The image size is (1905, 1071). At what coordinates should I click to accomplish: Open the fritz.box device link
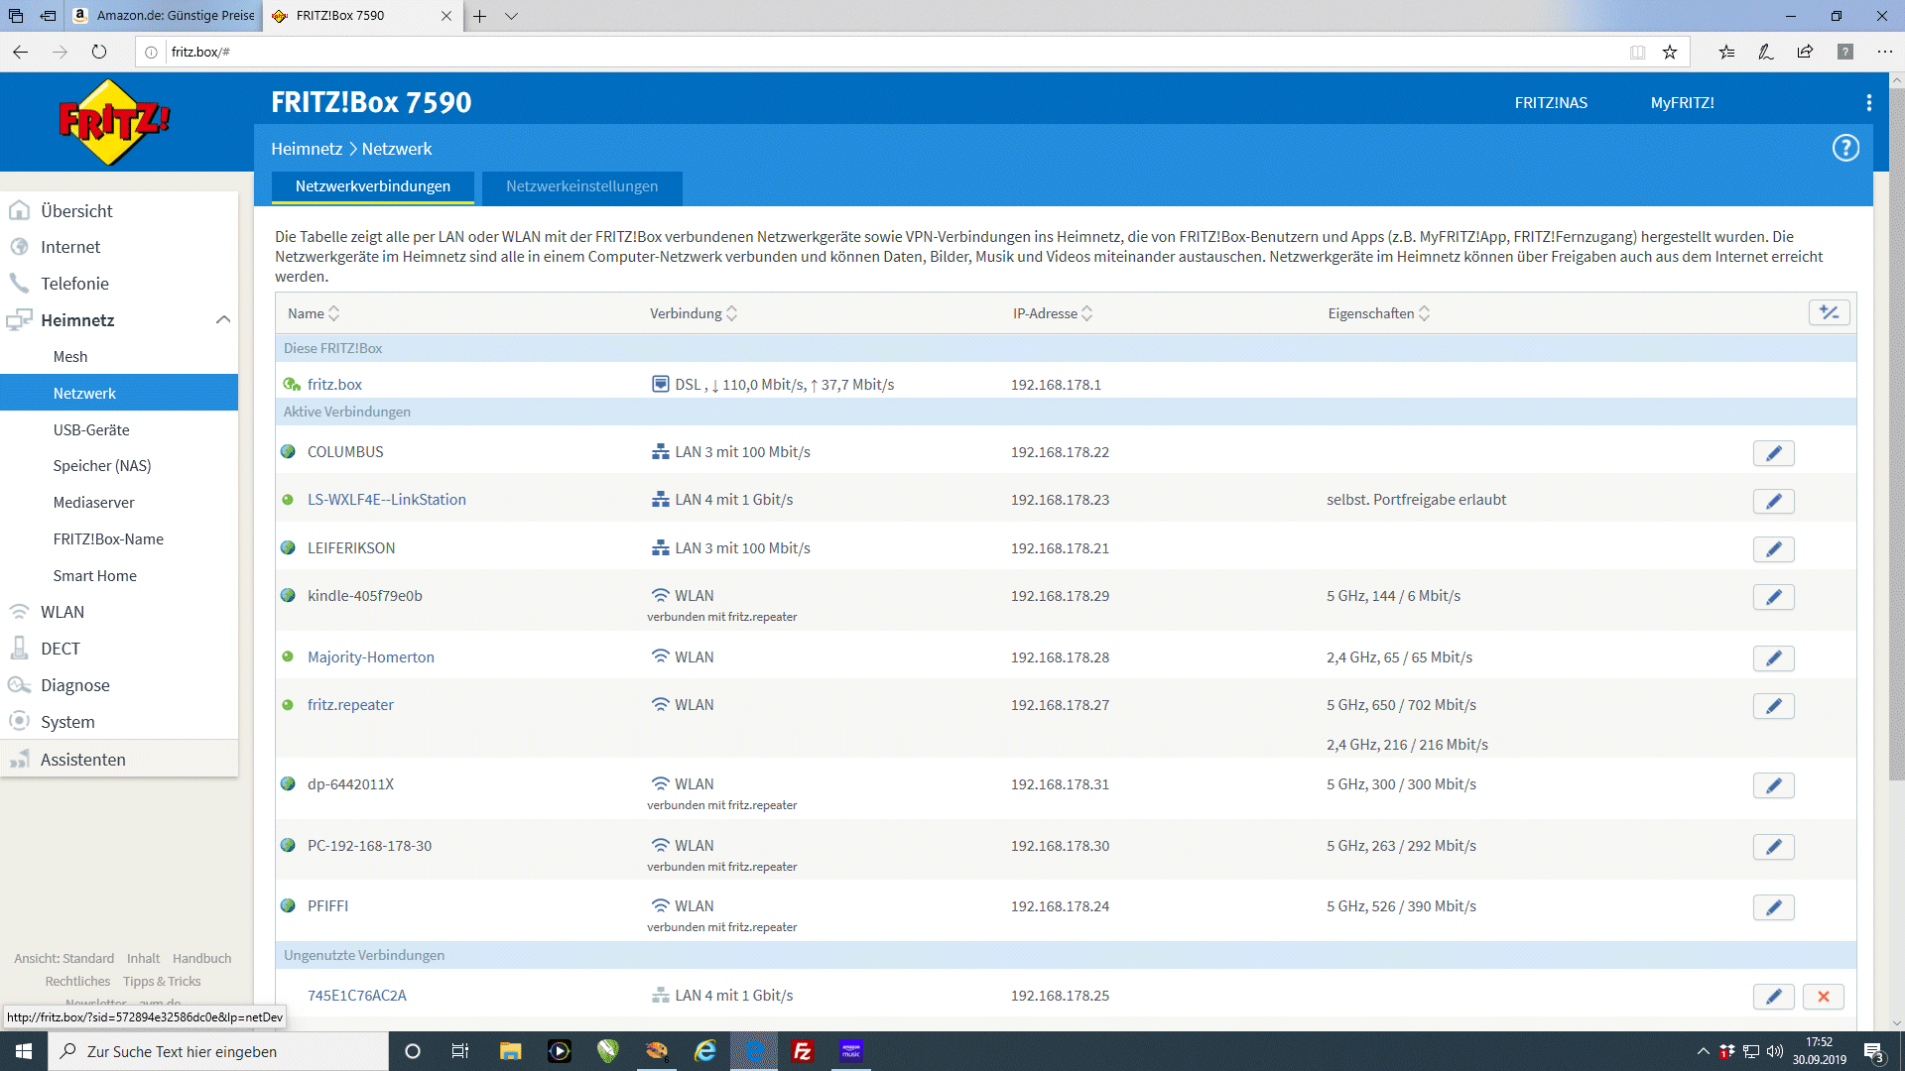click(x=334, y=384)
